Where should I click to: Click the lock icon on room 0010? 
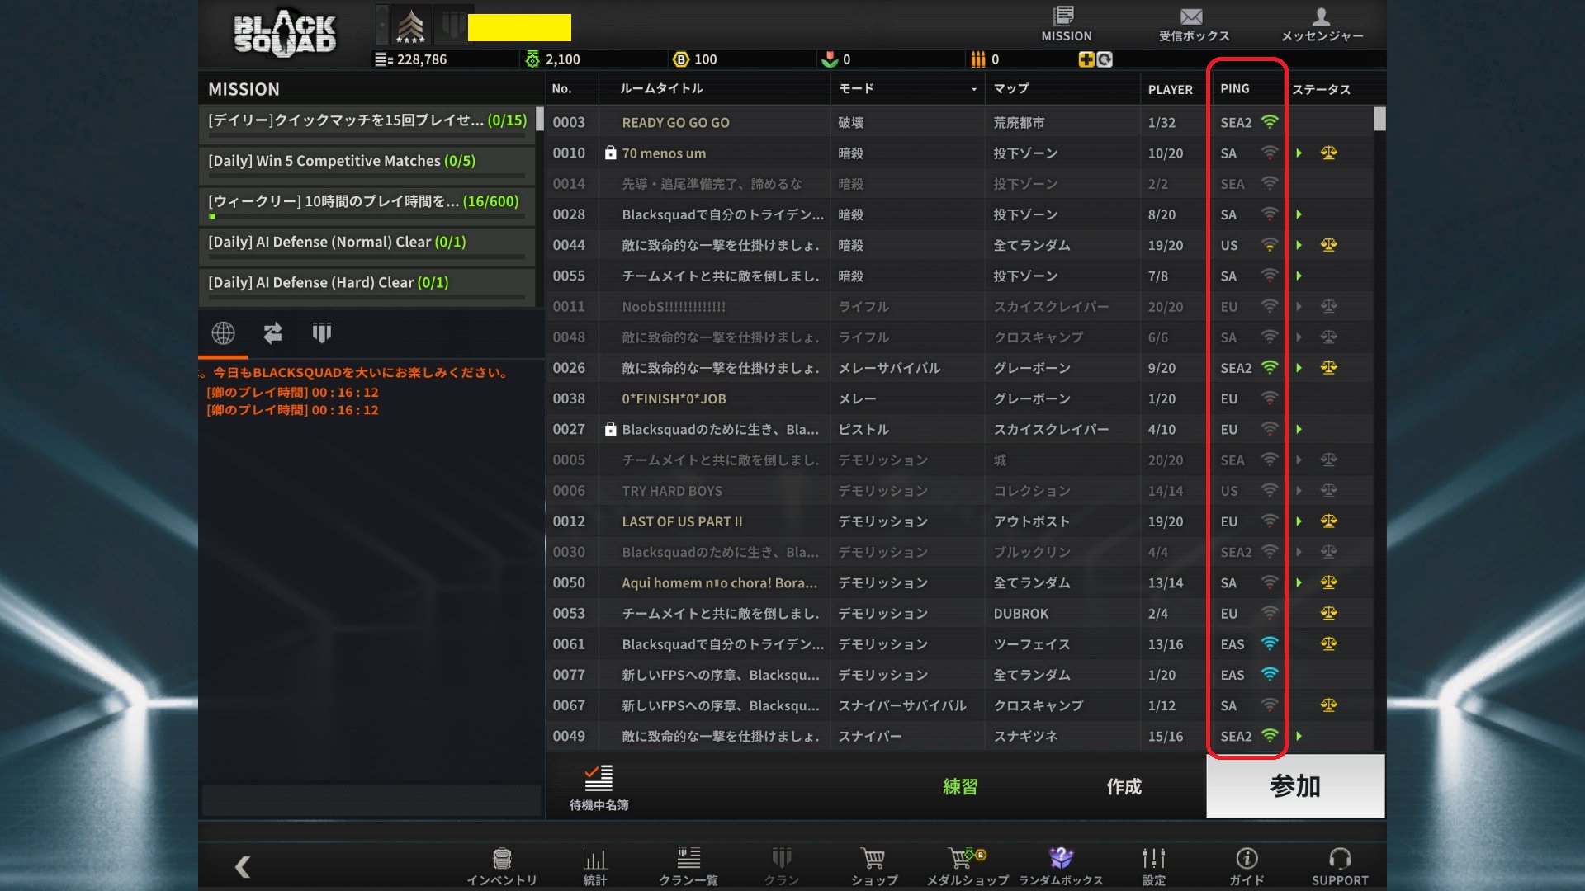tap(610, 153)
